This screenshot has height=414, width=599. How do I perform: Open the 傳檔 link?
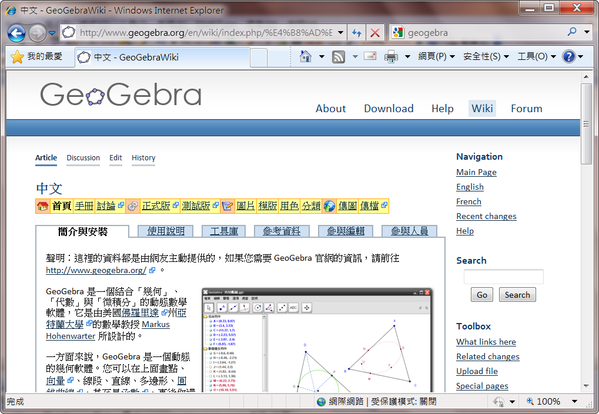pos(369,206)
